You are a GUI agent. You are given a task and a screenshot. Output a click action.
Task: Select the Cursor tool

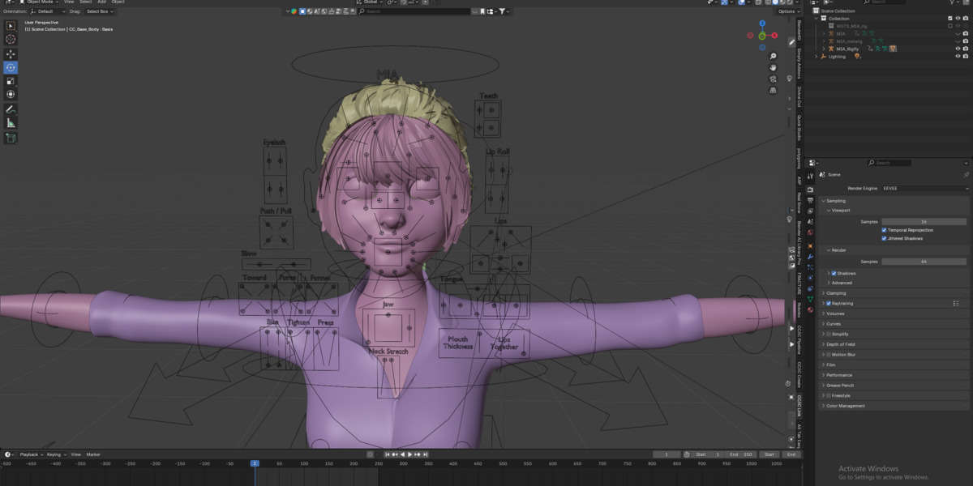[x=11, y=39]
